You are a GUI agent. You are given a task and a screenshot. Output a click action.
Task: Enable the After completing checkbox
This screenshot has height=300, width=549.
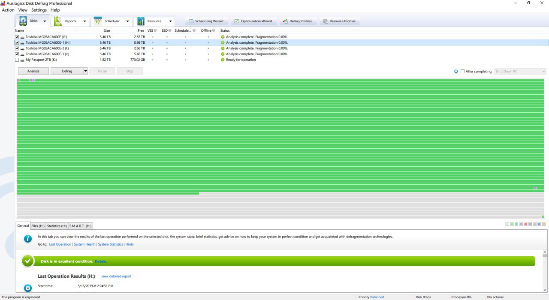pos(462,71)
